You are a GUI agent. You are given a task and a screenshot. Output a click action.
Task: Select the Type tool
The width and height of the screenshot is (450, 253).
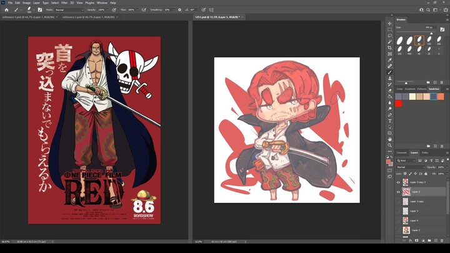[390, 121]
